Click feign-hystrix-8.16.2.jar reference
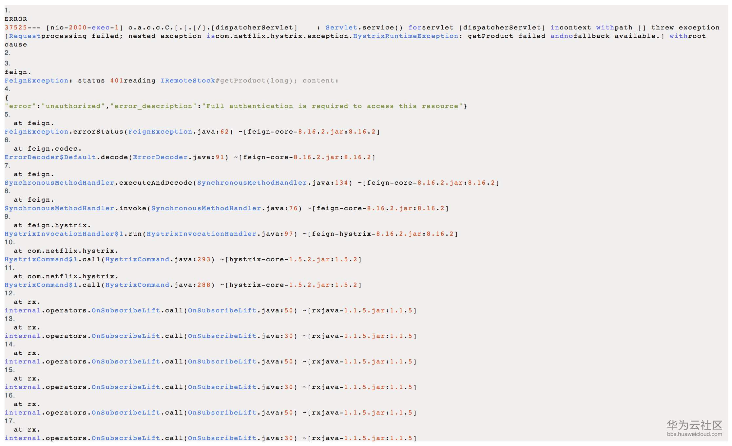Screen dimensions: 732x446 [x=366, y=234]
